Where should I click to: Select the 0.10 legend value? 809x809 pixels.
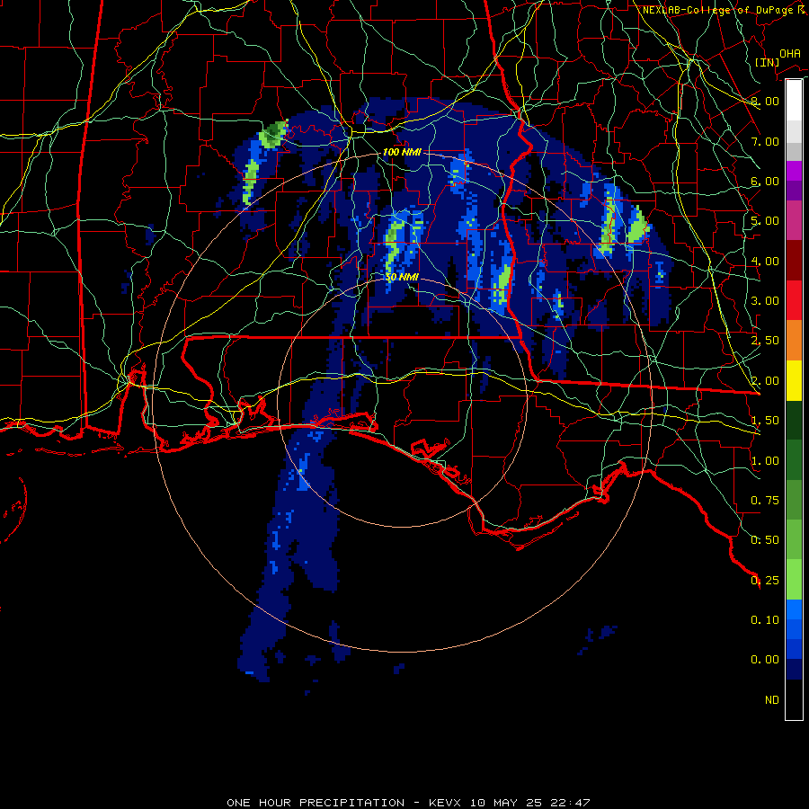pyautogui.click(x=765, y=620)
